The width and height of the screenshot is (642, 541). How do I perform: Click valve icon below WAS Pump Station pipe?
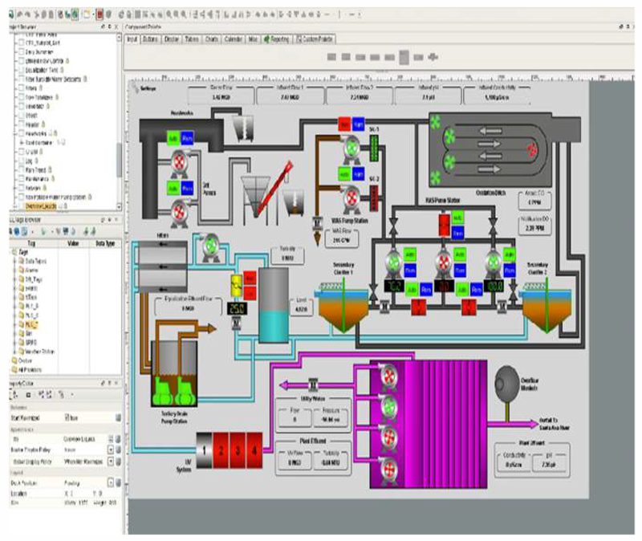pyautogui.click(x=316, y=223)
